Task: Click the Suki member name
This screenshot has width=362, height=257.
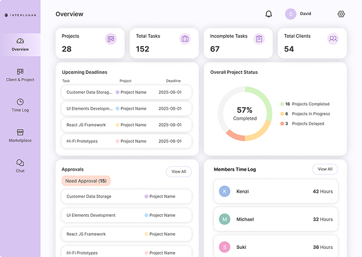Action: [242, 248]
